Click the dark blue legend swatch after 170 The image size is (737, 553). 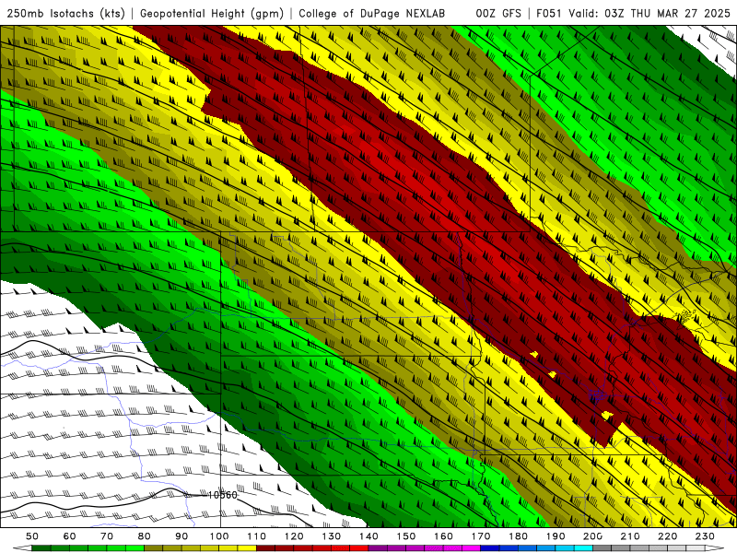(490, 548)
